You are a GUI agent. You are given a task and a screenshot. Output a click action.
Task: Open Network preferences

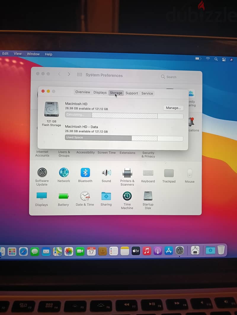[x=64, y=173]
